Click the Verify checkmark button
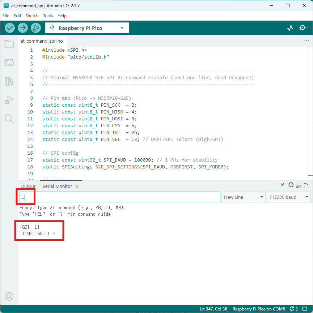 pos(10,28)
